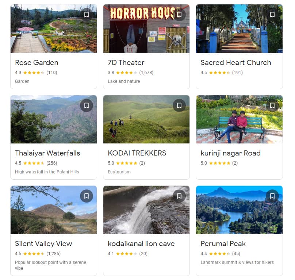Open the Perumal Peak lake photo

[239, 210]
